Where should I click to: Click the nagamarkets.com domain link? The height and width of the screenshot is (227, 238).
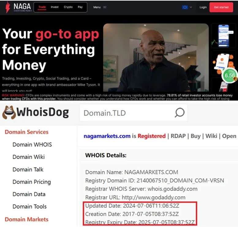(x=107, y=136)
